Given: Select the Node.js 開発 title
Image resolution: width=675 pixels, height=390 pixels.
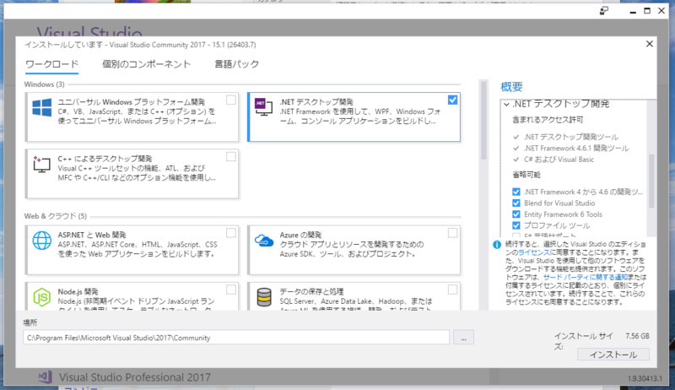Looking at the screenshot, I should 78,291.
